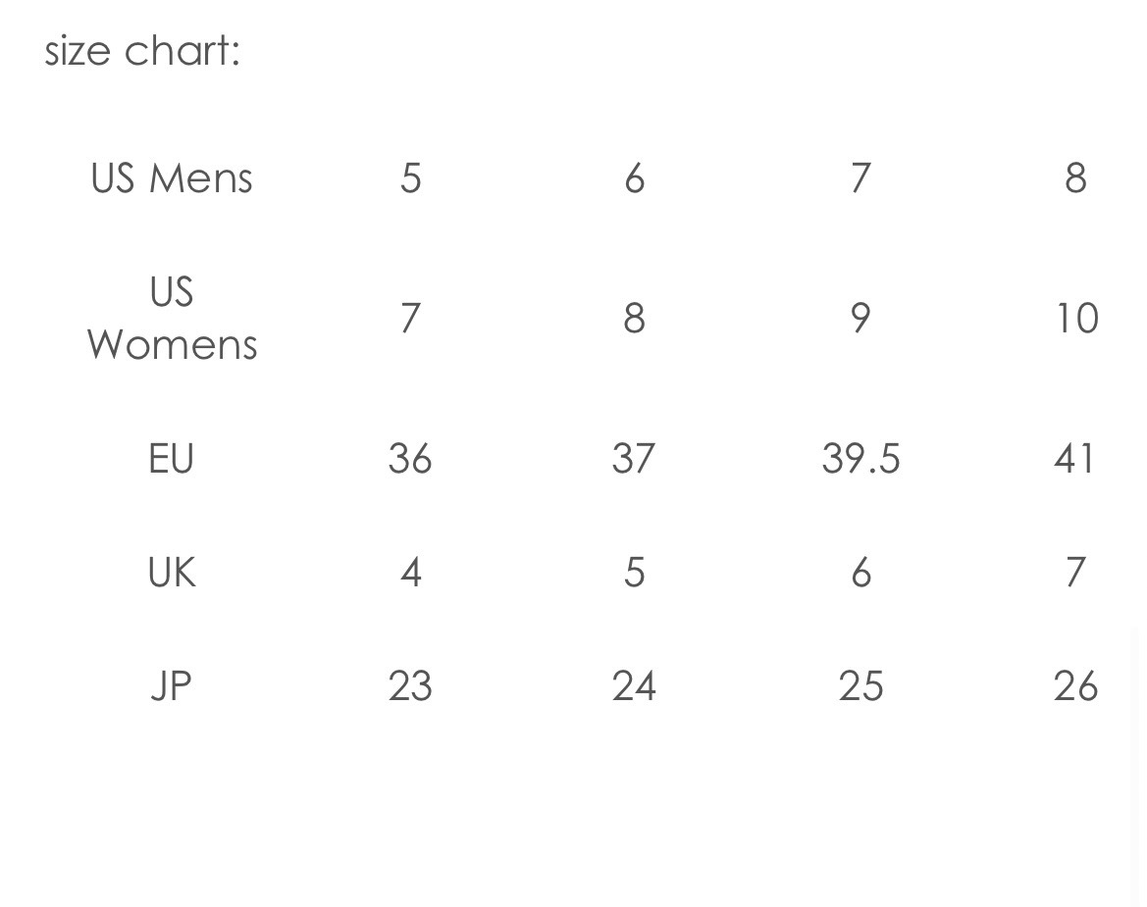This screenshot has height=907, width=1147.
Task: Select EU size 41
Action: click(1074, 459)
